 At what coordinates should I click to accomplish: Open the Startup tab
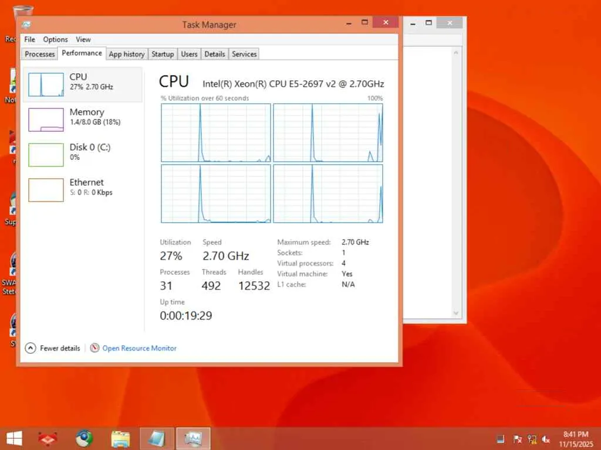click(x=163, y=54)
